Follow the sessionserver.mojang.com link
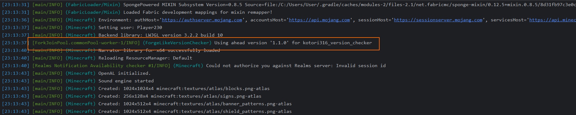This screenshot has height=115, width=576. coord(438,20)
